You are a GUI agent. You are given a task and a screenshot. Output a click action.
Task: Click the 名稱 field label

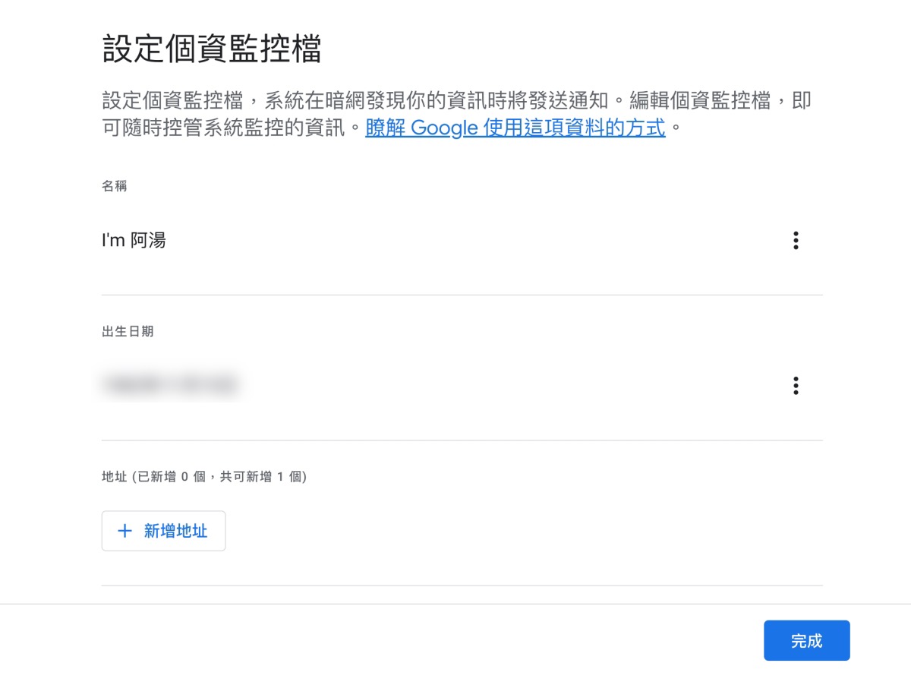[115, 186]
